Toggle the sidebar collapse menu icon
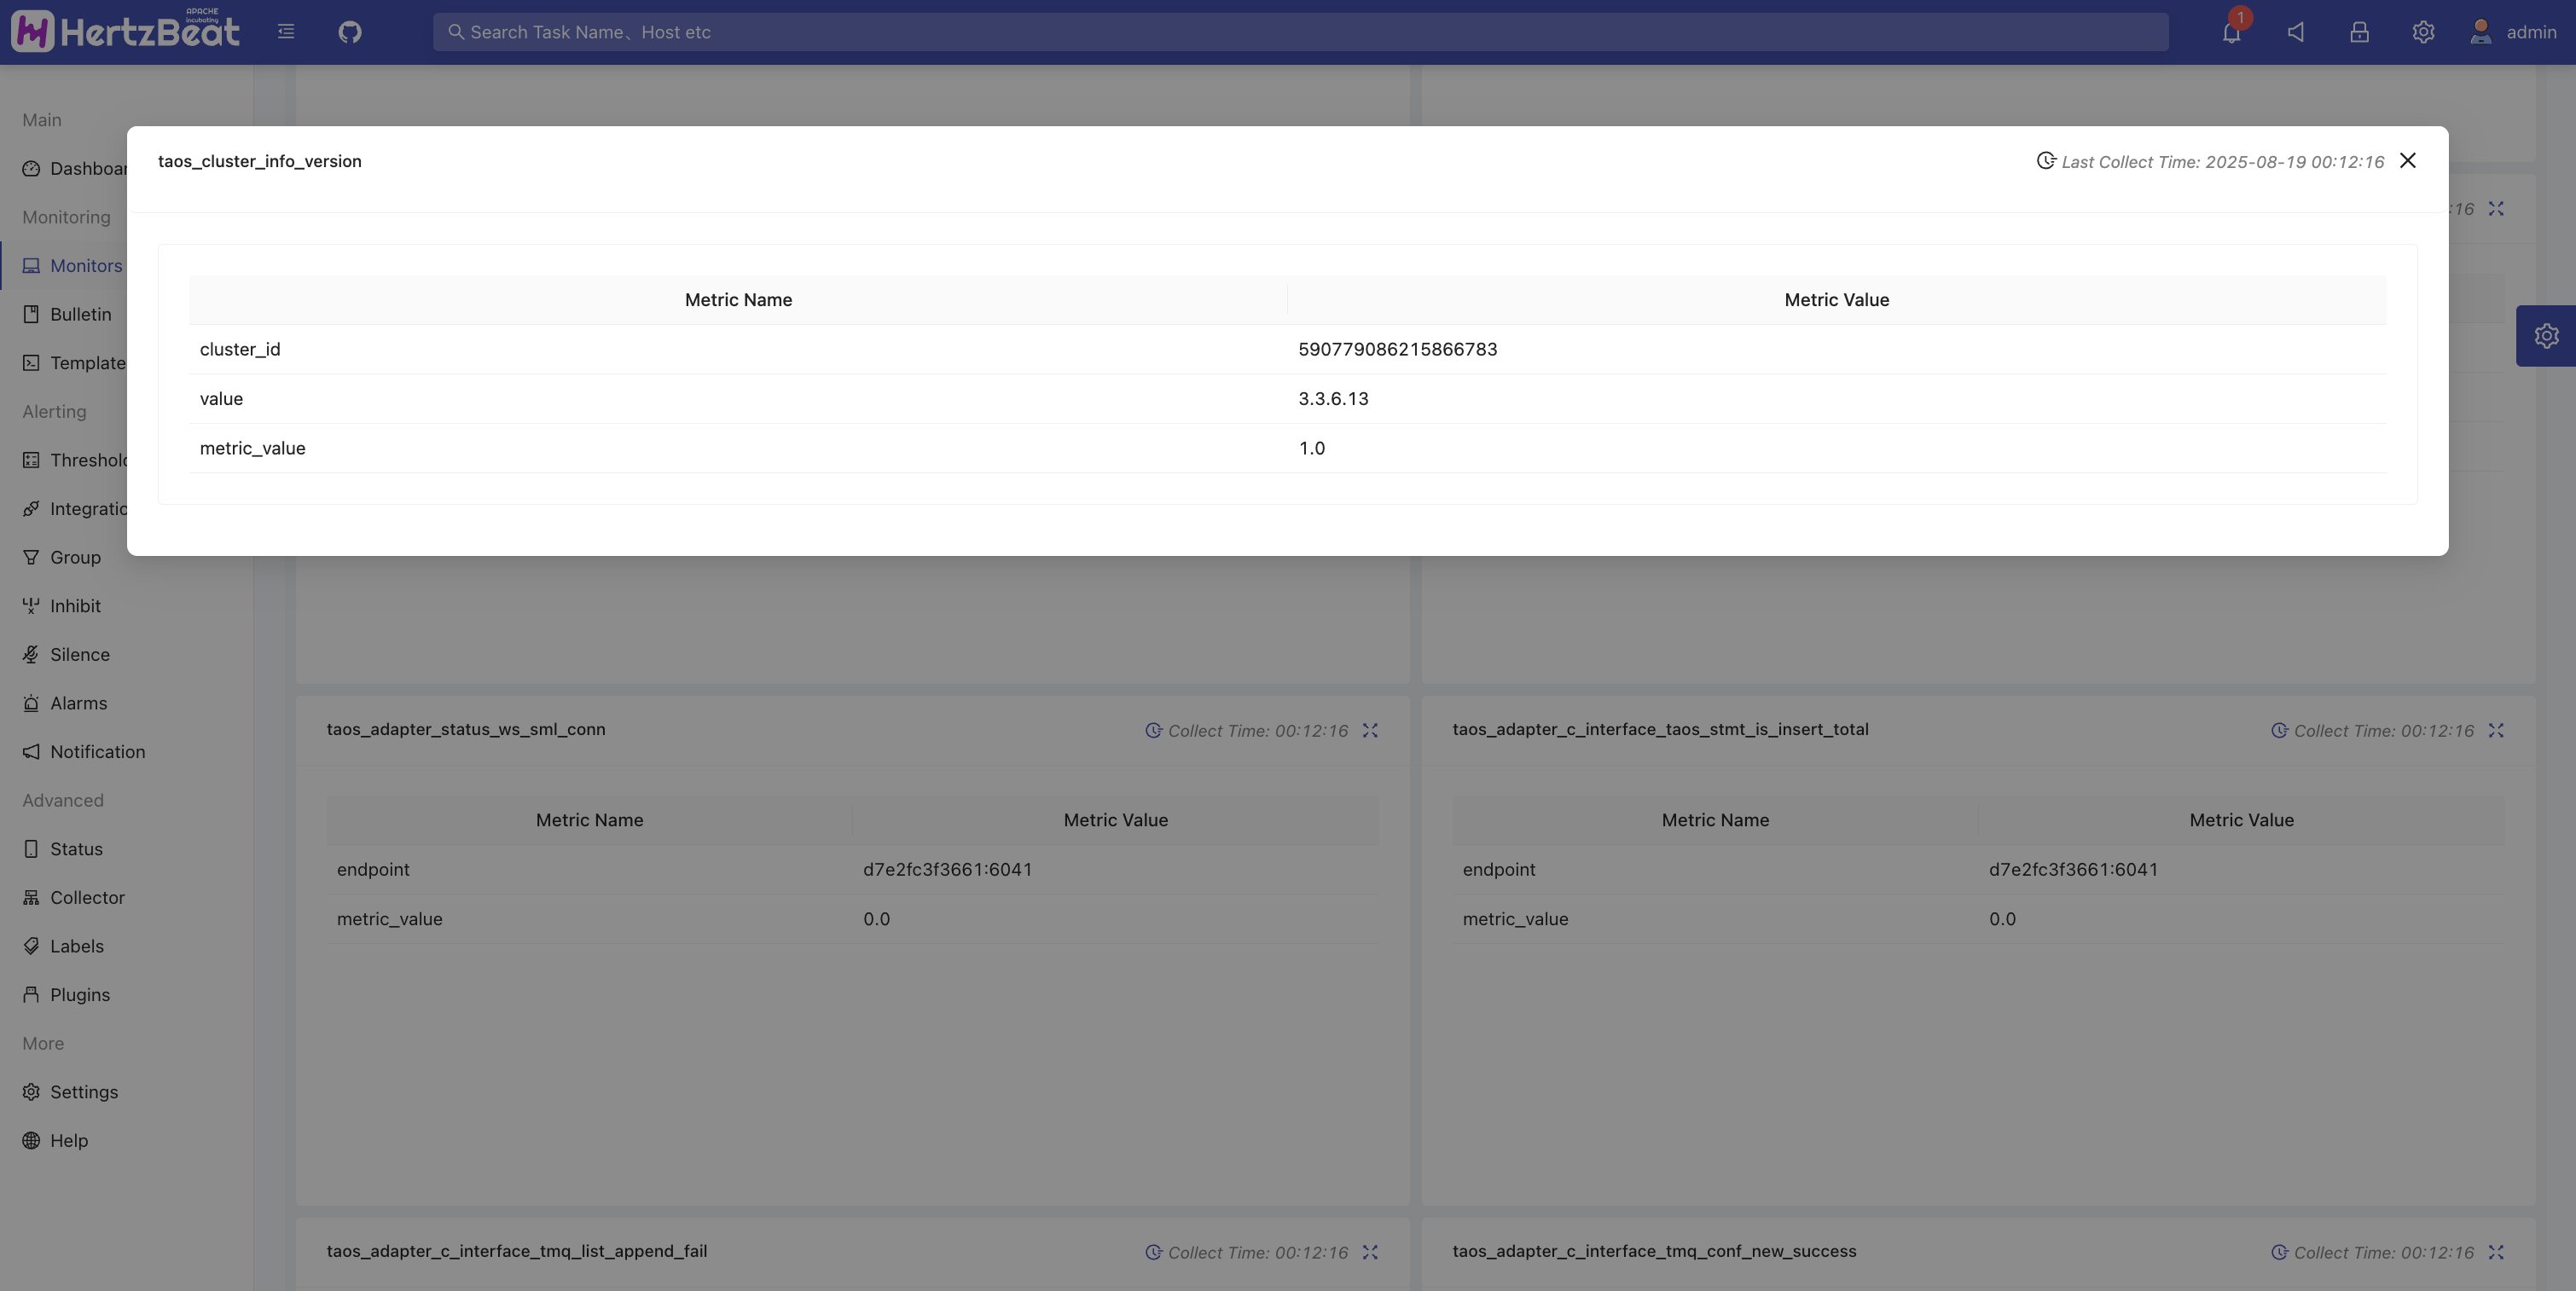2576x1291 pixels. (x=286, y=32)
